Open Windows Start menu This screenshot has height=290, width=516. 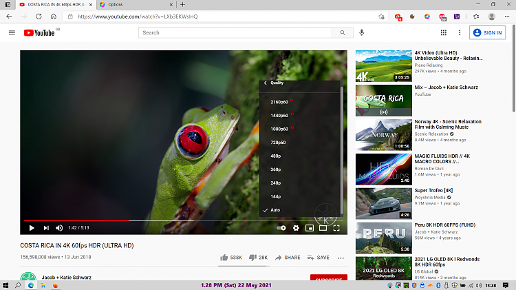(5, 285)
